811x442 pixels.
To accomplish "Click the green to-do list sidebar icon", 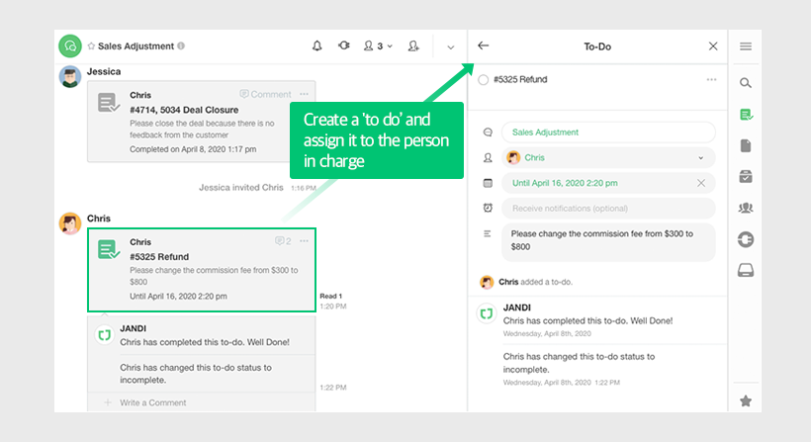I will click(746, 115).
